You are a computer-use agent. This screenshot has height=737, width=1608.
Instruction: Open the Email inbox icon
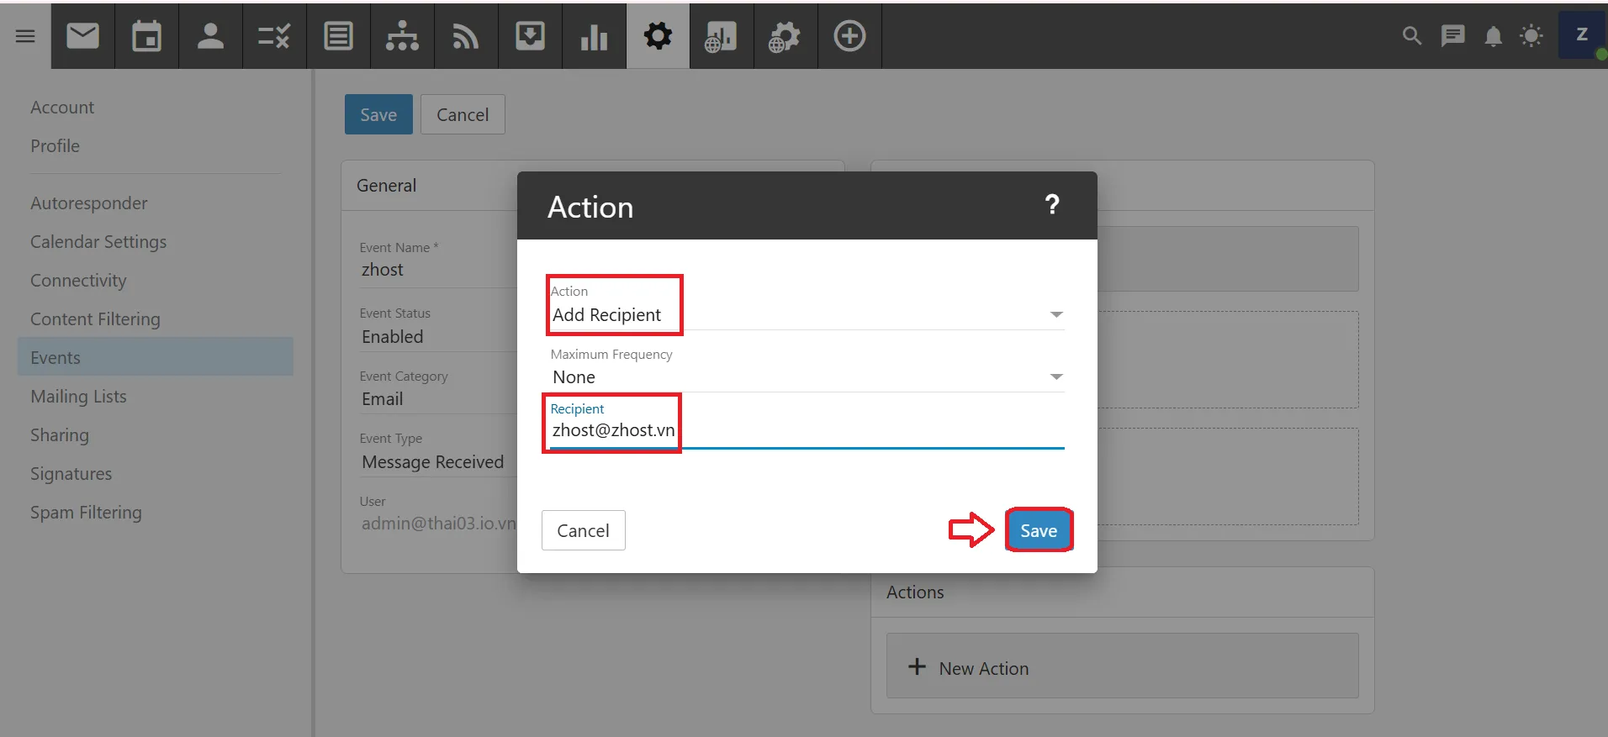tap(82, 36)
